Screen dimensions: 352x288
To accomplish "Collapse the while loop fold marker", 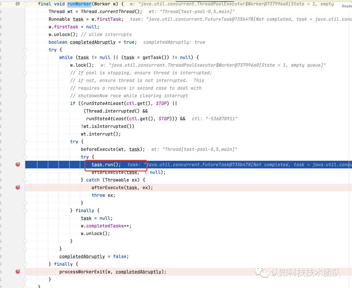I will [24, 57].
